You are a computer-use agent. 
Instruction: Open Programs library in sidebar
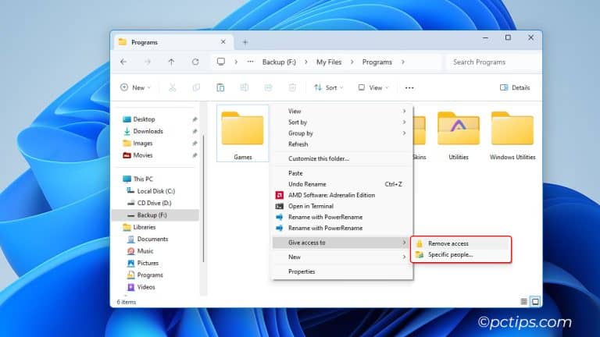150,275
